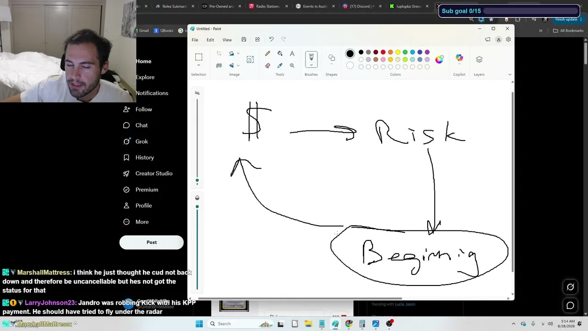The height and width of the screenshot is (331, 588).
Task: Open the QBooks bookmark
Action: (x=164, y=31)
